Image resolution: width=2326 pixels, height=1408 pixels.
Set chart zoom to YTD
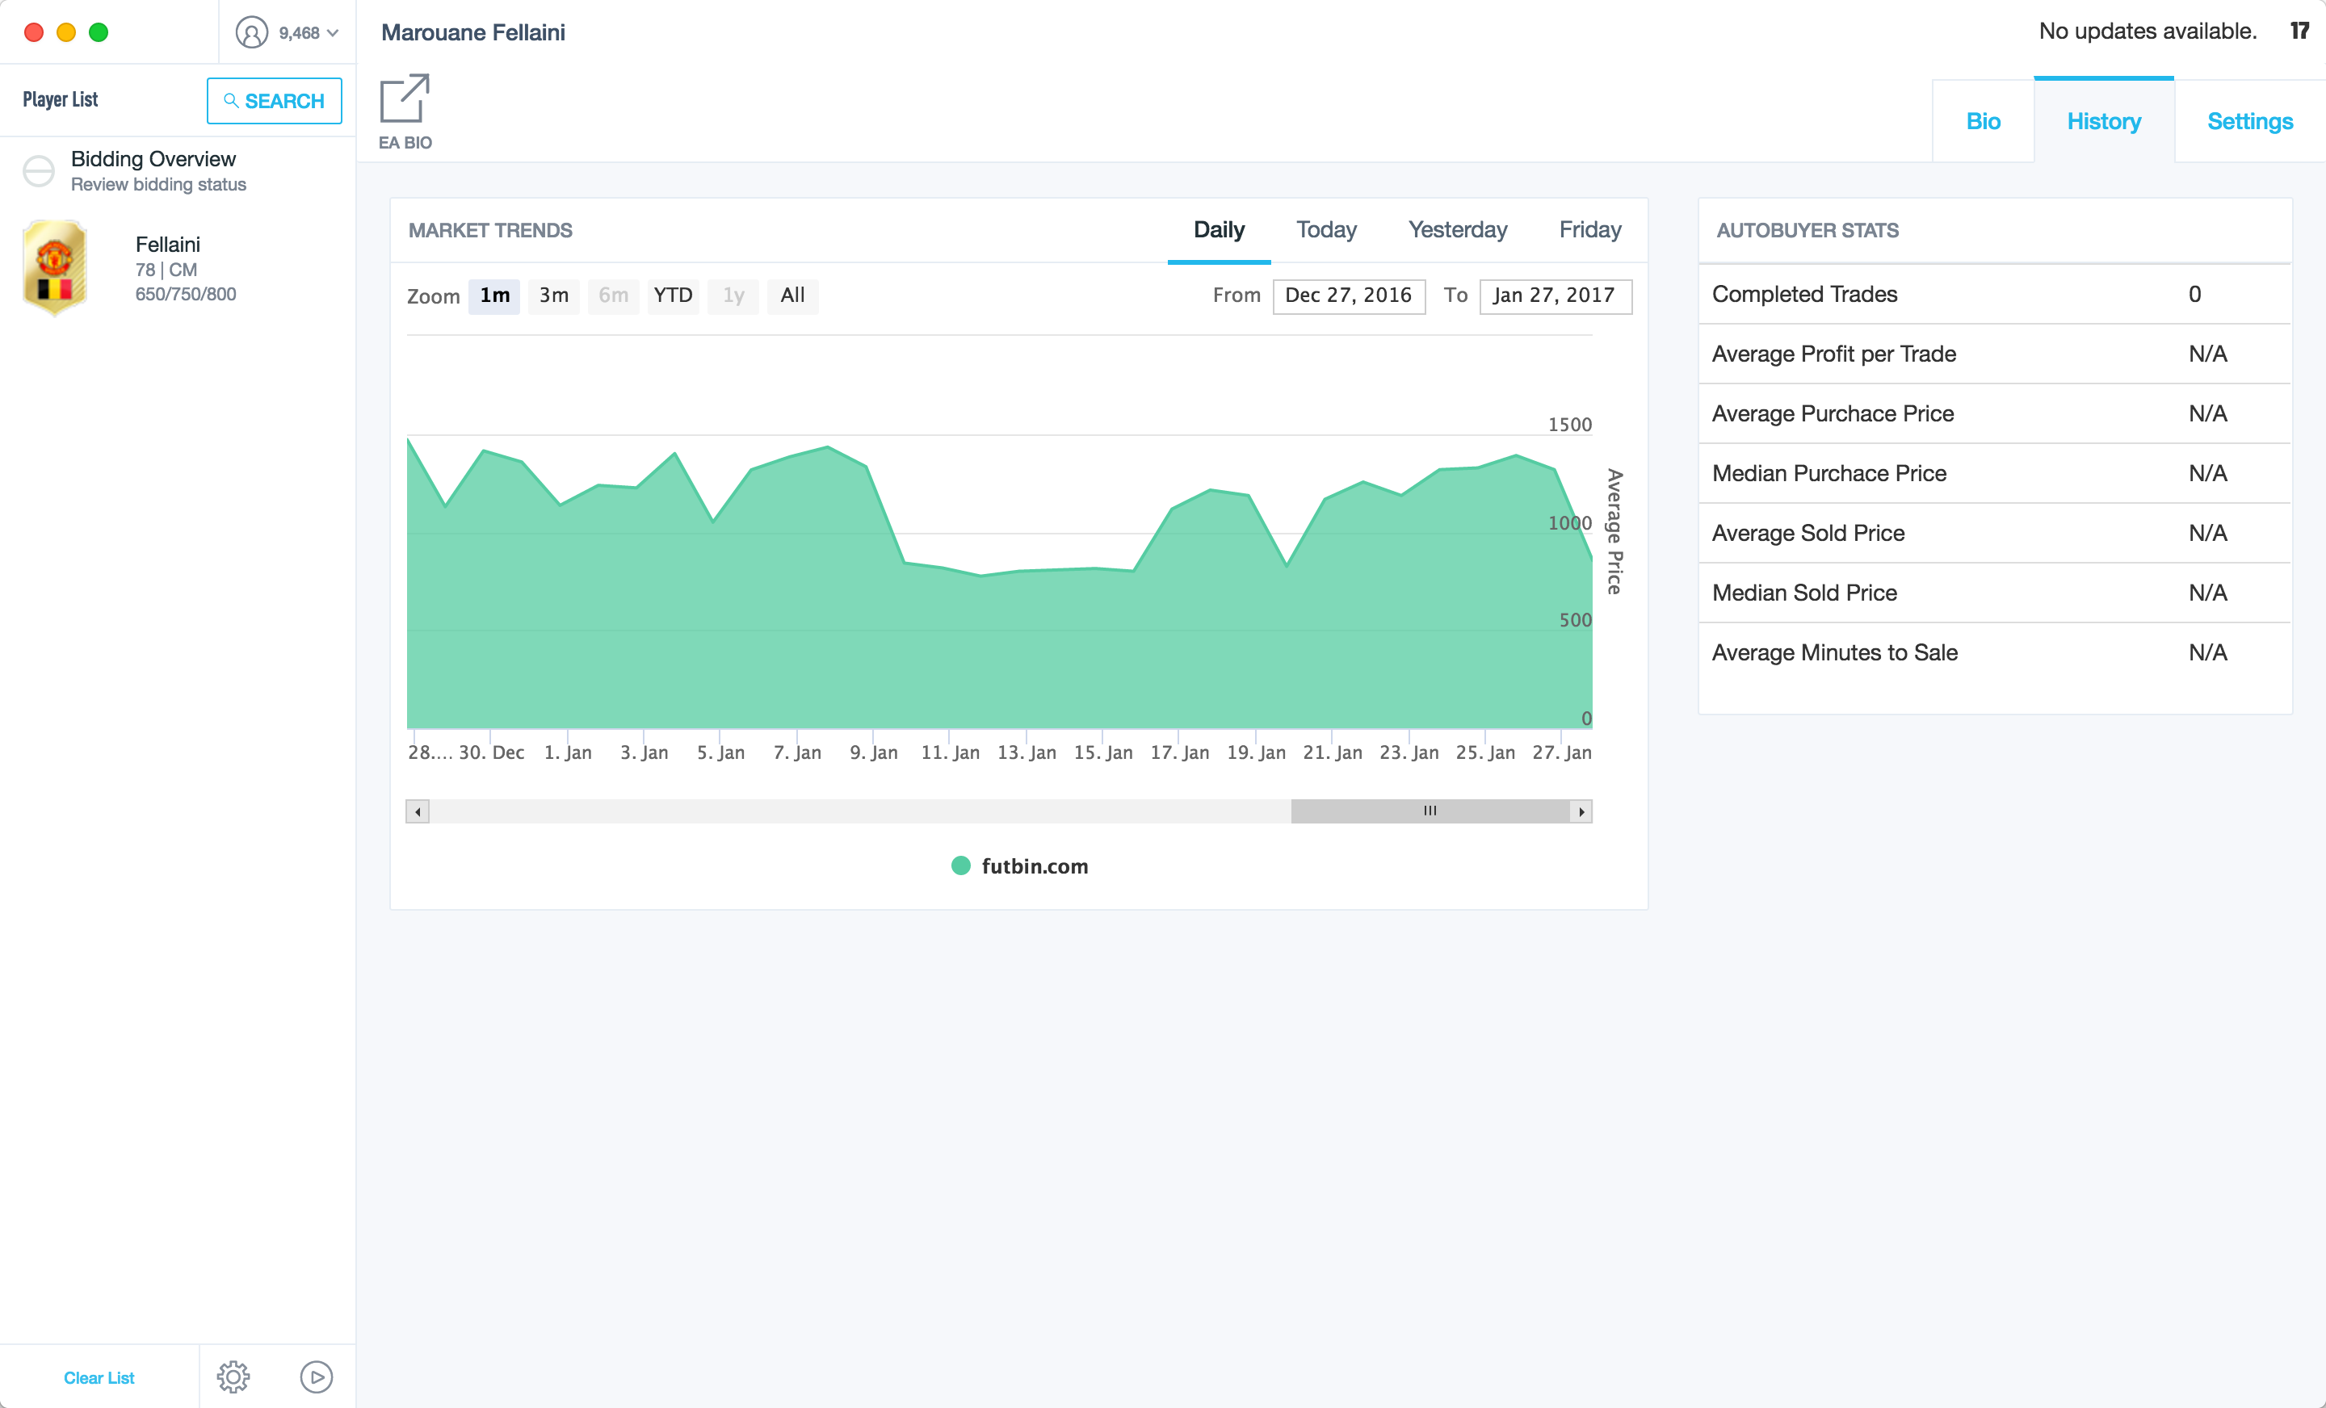[x=673, y=295]
